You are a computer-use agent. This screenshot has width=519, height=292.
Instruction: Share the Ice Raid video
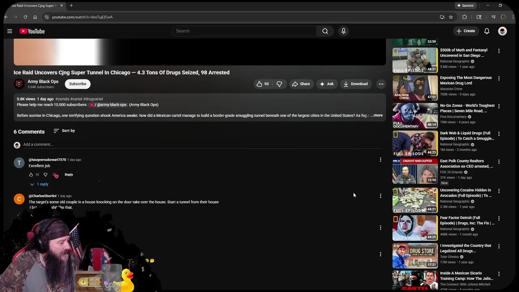click(301, 84)
